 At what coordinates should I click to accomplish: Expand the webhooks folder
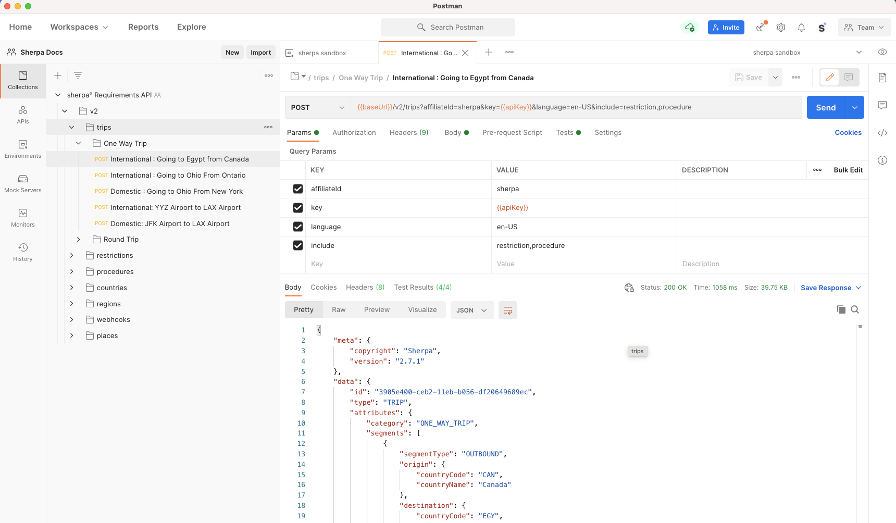click(72, 319)
